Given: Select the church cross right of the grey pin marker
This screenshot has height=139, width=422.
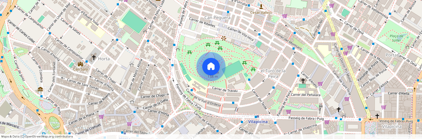Looking at the screenshot, I should point(338,110).
